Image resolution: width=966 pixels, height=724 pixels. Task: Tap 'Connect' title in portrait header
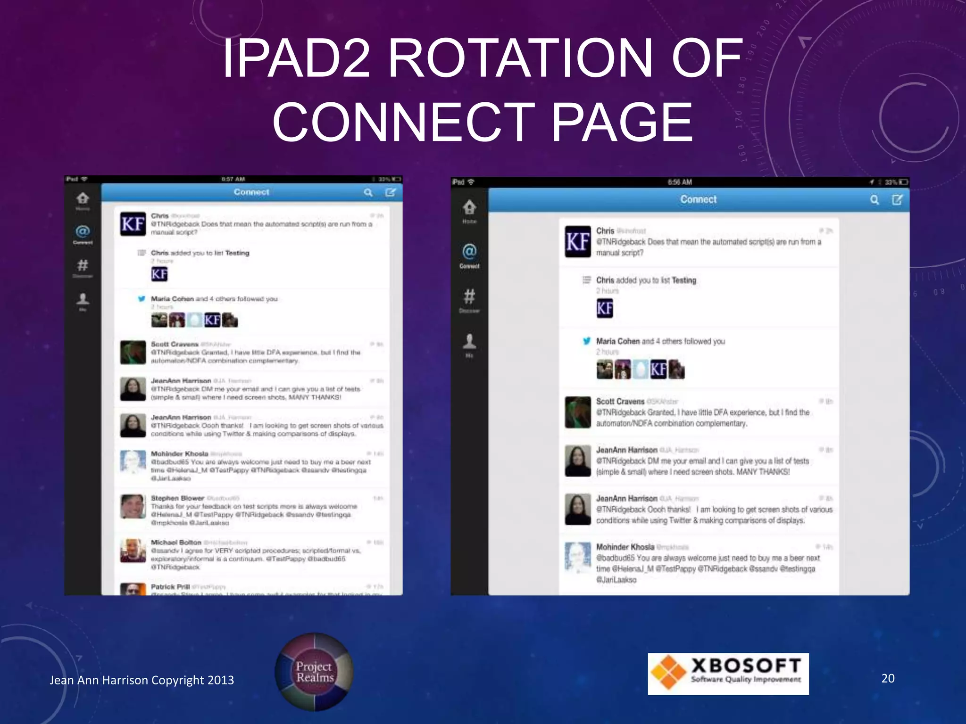pos(251,192)
